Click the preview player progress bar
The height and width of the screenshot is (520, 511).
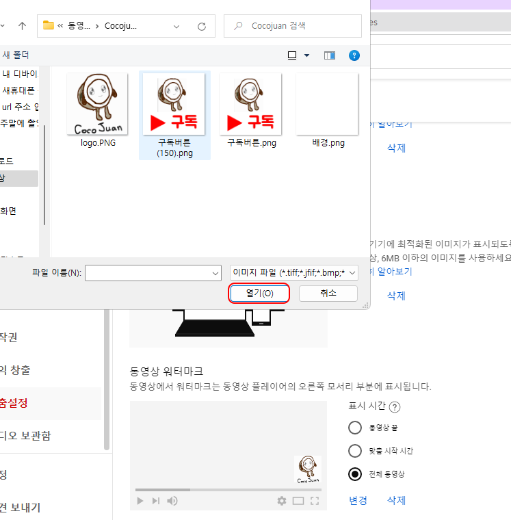coord(228,489)
